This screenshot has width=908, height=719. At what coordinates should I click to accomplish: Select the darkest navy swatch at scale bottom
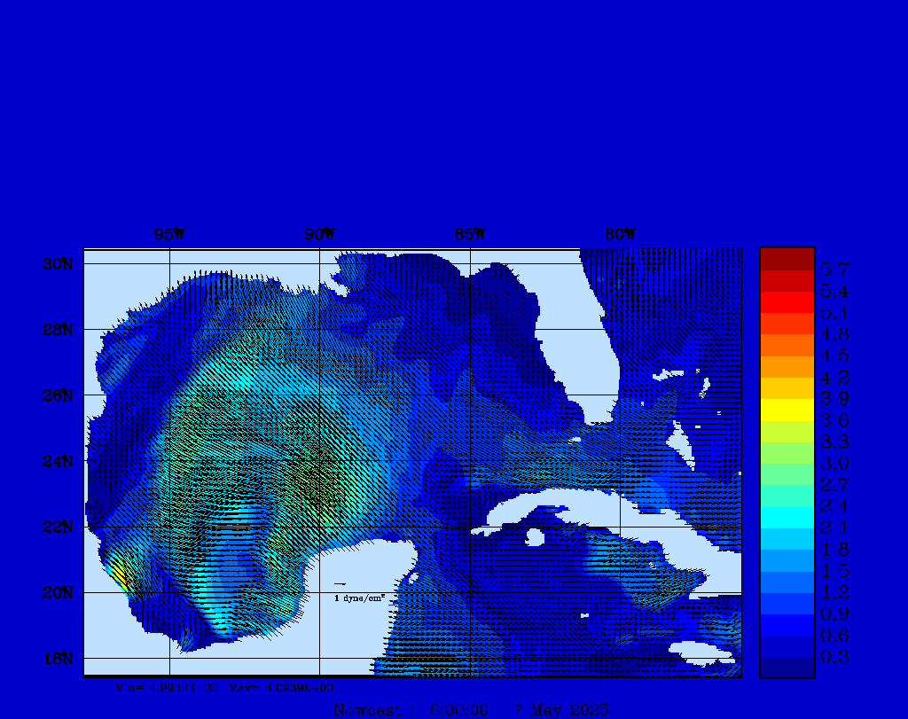coord(787,668)
